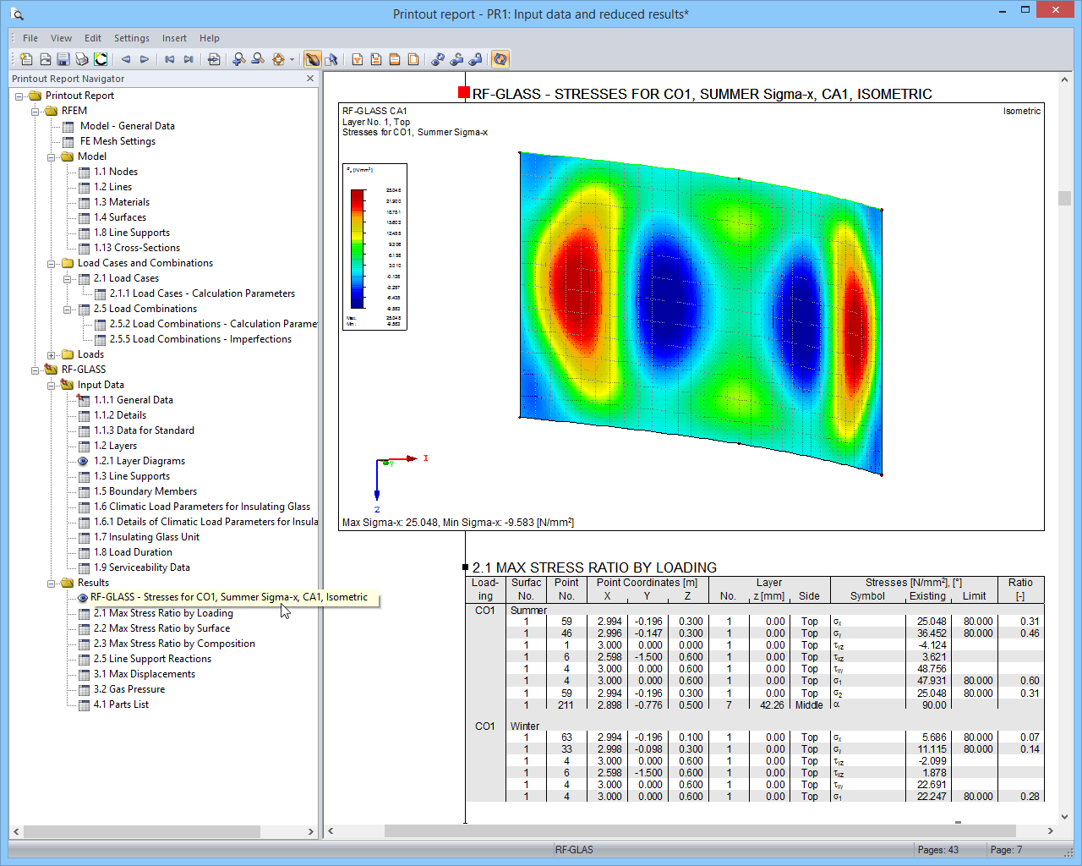
Task: Click the zoom out magnifier icon
Action: click(x=258, y=59)
